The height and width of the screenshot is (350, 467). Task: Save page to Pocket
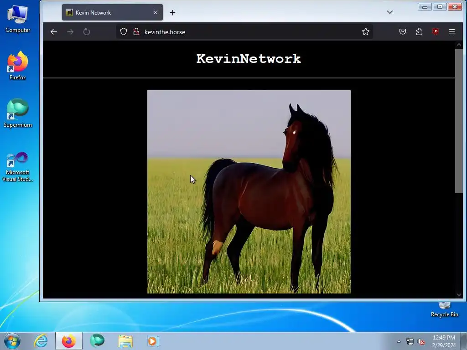coord(403,31)
